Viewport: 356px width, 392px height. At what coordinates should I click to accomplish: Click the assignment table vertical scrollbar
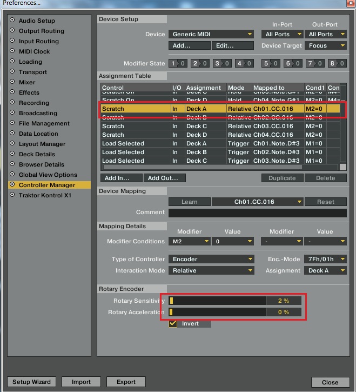point(343,124)
